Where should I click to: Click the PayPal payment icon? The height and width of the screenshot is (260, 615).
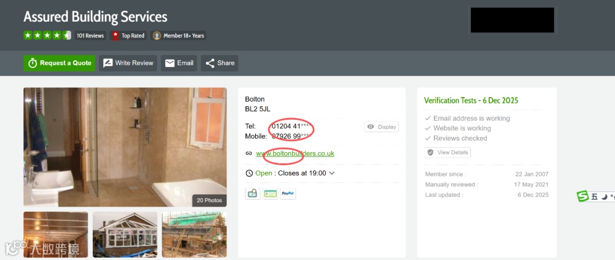click(x=288, y=194)
